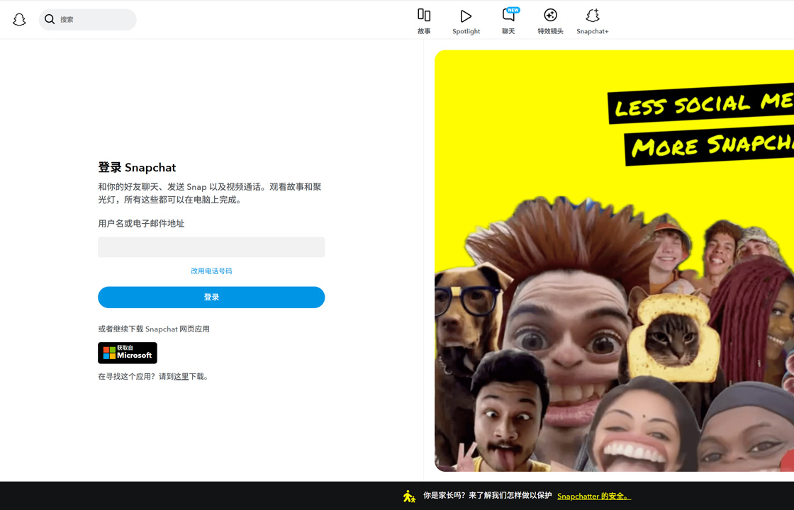The width and height of the screenshot is (794, 510).
Task: Click the Snapchat ghost logo
Action: [19, 20]
